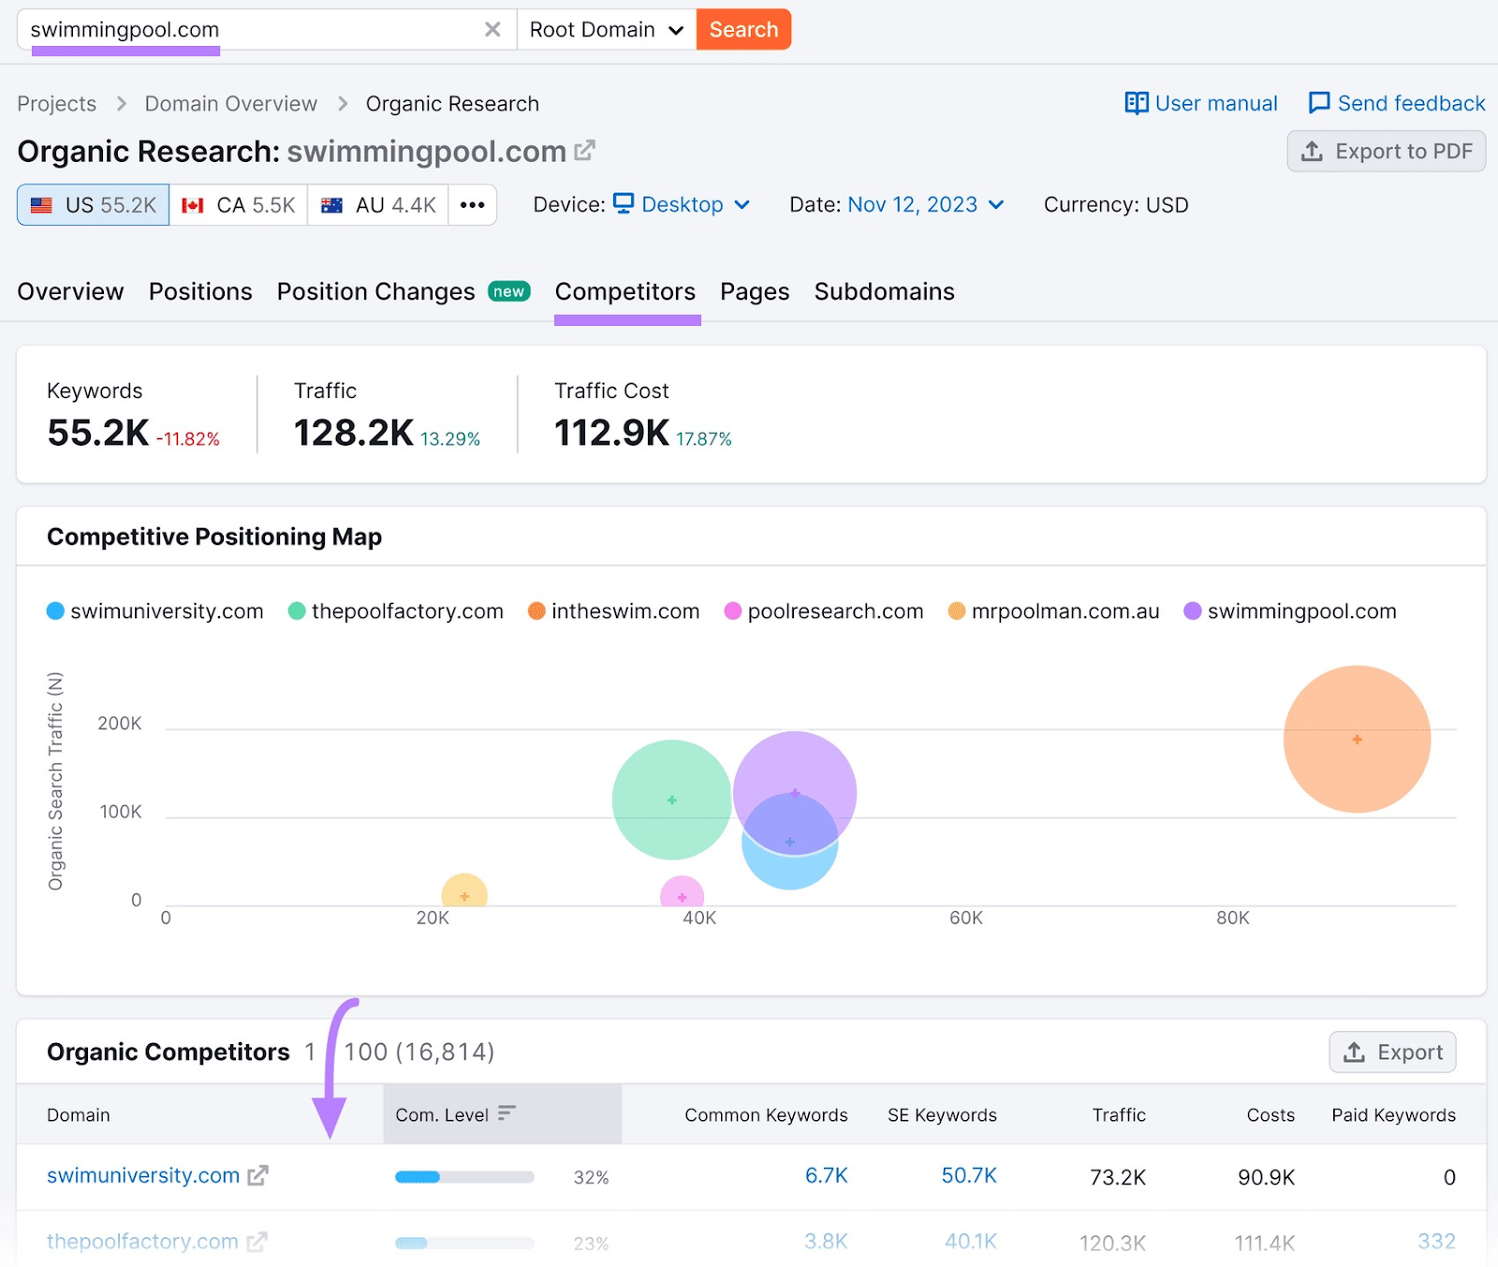
Task: Toggle mrpoolman.com.au in chart legend
Action: click(x=1054, y=611)
